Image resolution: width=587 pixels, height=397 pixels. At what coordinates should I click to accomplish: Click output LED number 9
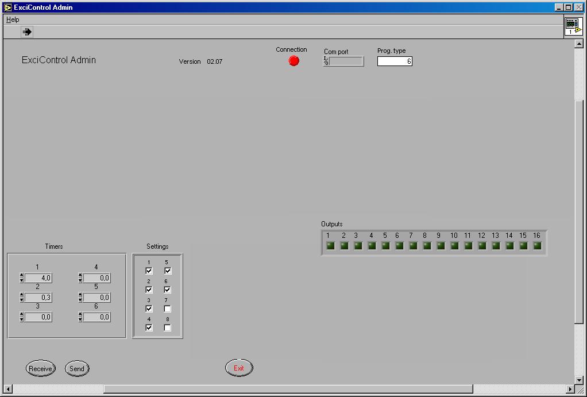coord(441,246)
